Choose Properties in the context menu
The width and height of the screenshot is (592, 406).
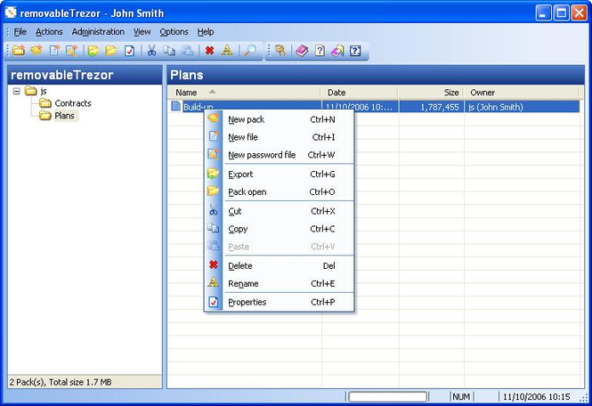(279, 302)
